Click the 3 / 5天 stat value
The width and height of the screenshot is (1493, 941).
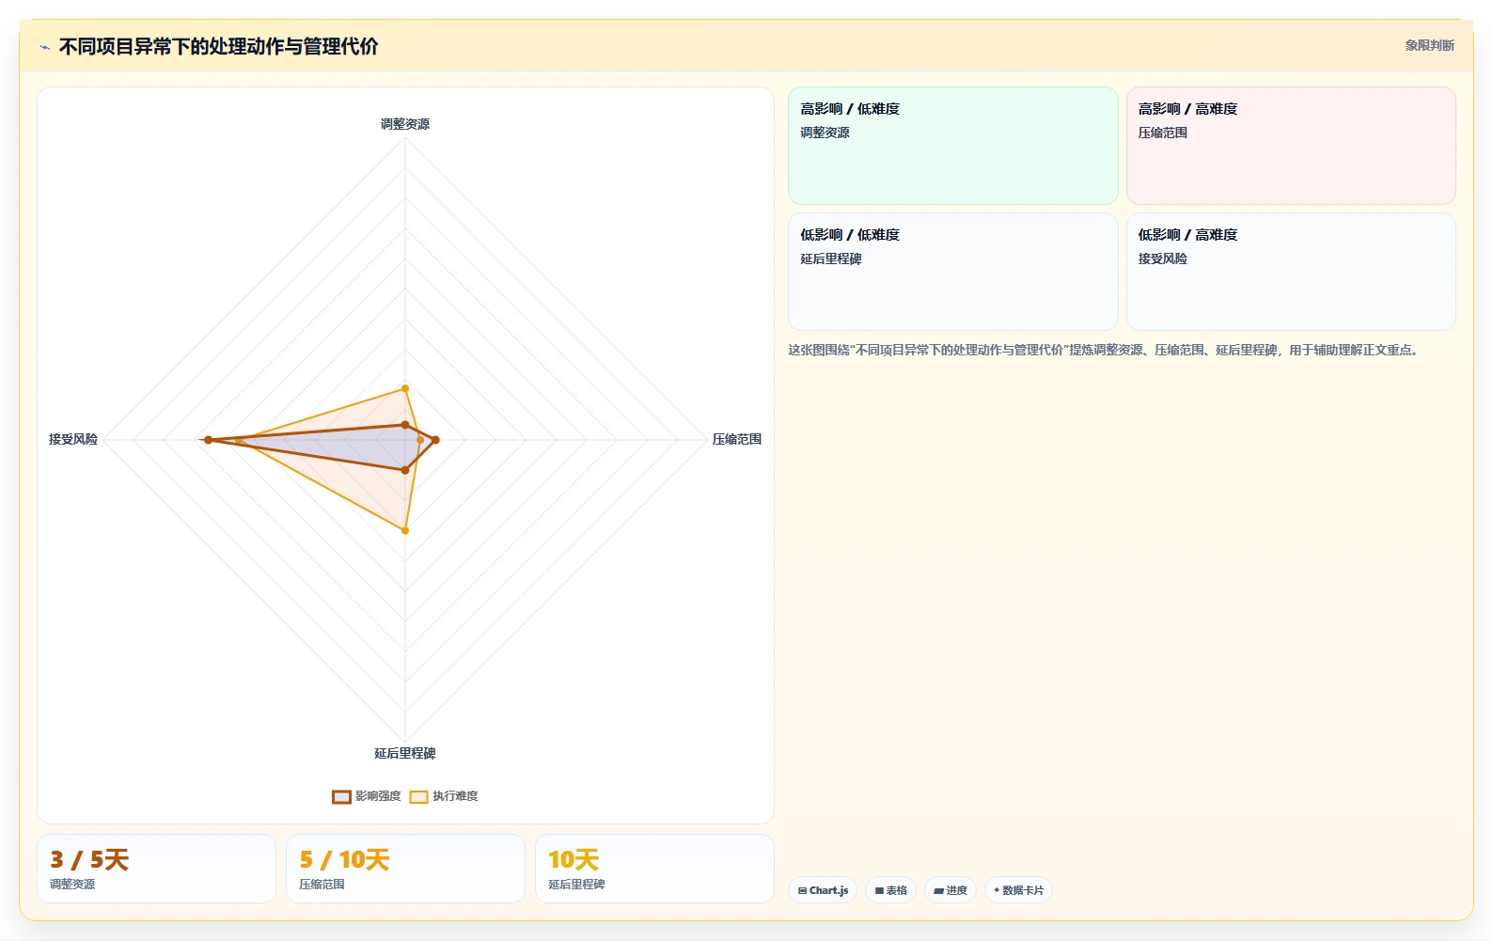(x=89, y=860)
